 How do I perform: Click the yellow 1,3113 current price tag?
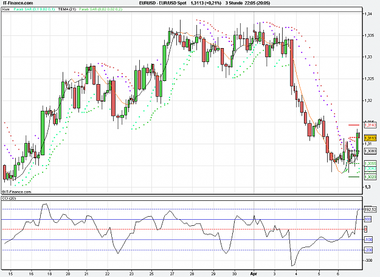(370, 138)
